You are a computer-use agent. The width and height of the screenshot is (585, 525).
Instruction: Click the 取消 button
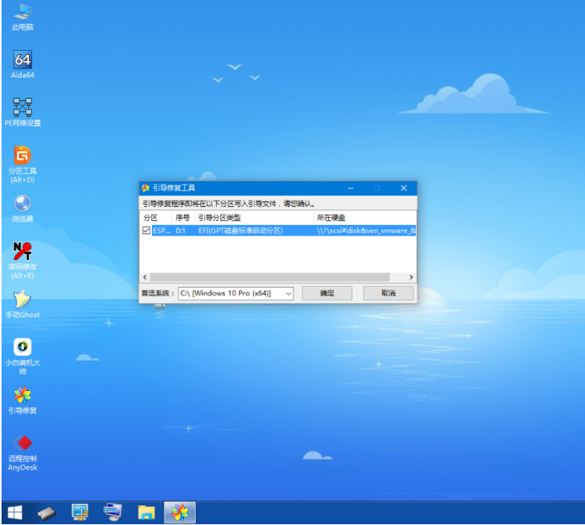pos(388,293)
